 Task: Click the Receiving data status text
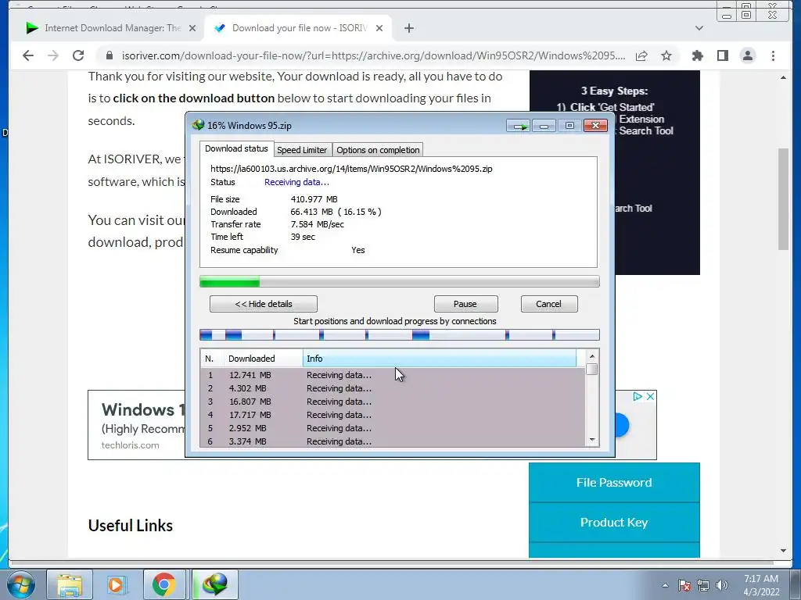296,182
